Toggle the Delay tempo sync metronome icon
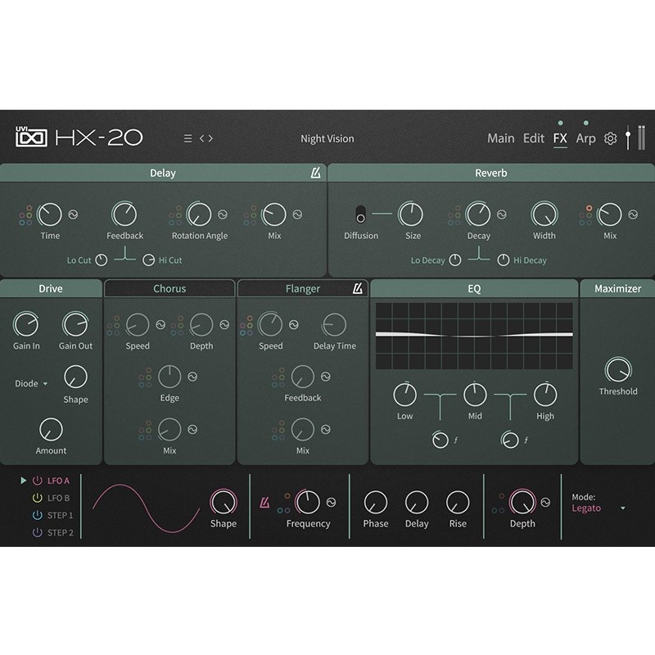This screenshot has width=655, height=655. pos(316,173)
